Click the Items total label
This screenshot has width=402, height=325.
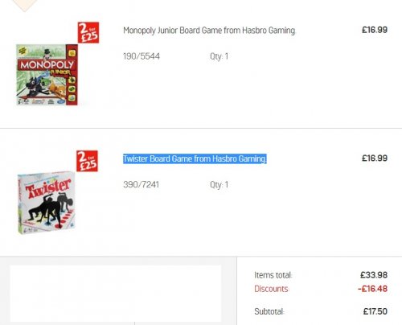pos(273,275)
